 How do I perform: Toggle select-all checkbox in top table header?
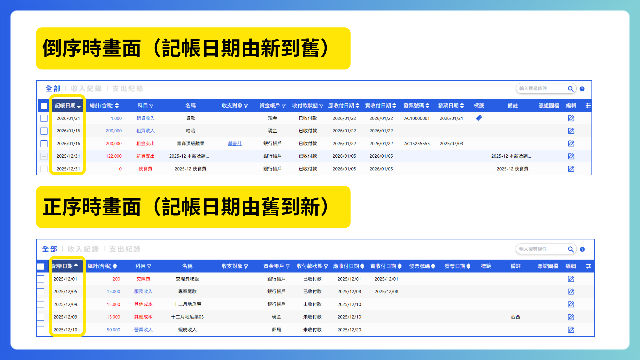click(44, 106)
